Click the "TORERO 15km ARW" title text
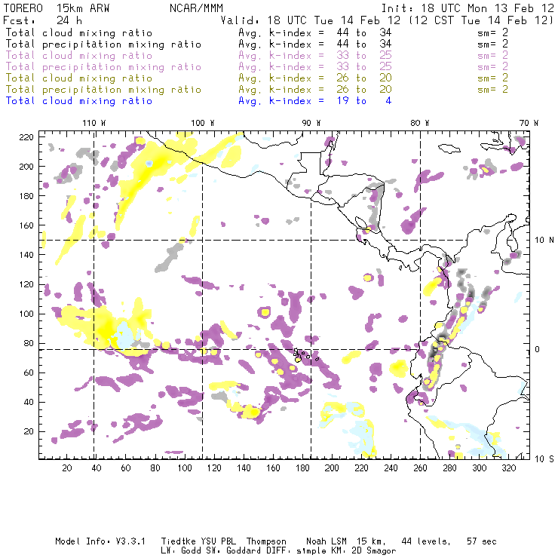This screenshot has height=558, width=558. pos(57,8)
